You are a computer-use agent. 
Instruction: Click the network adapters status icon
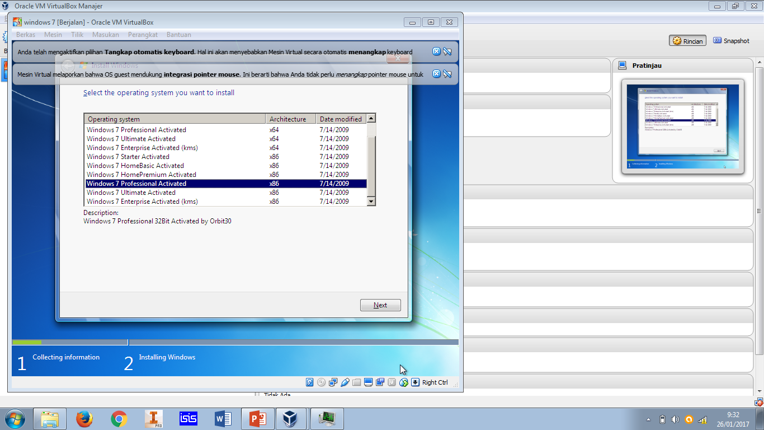[333, 382]
